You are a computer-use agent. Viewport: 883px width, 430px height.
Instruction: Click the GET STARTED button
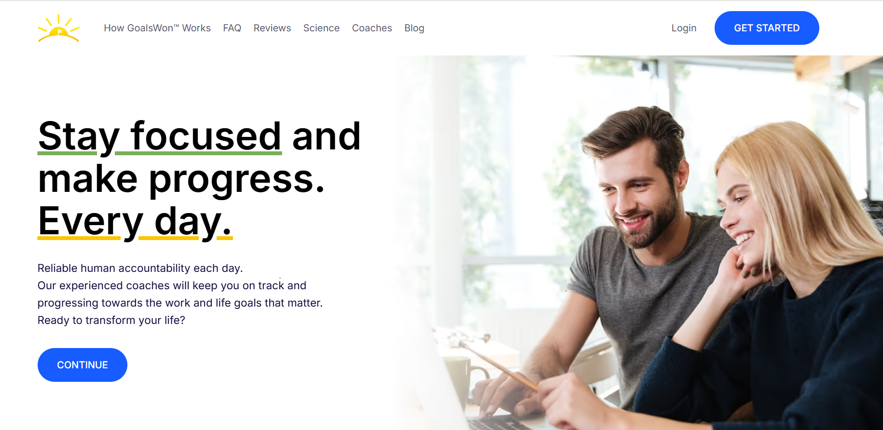coord(767,28)
